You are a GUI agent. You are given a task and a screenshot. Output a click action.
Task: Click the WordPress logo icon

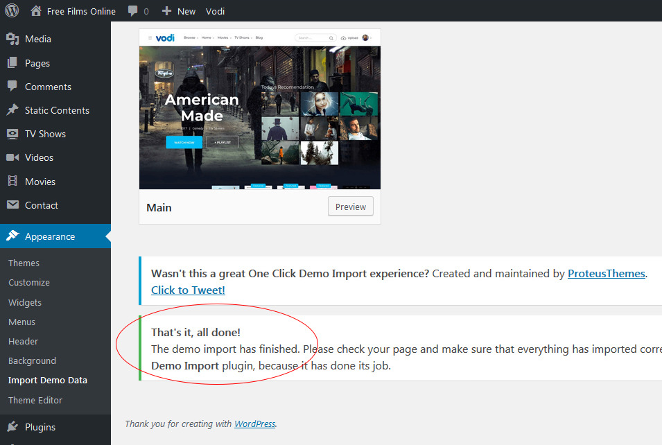pos(12,10)
